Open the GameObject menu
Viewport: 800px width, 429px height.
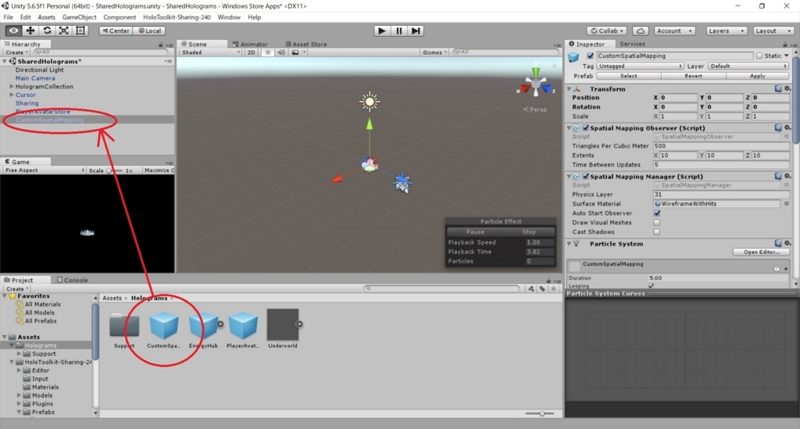79,17
